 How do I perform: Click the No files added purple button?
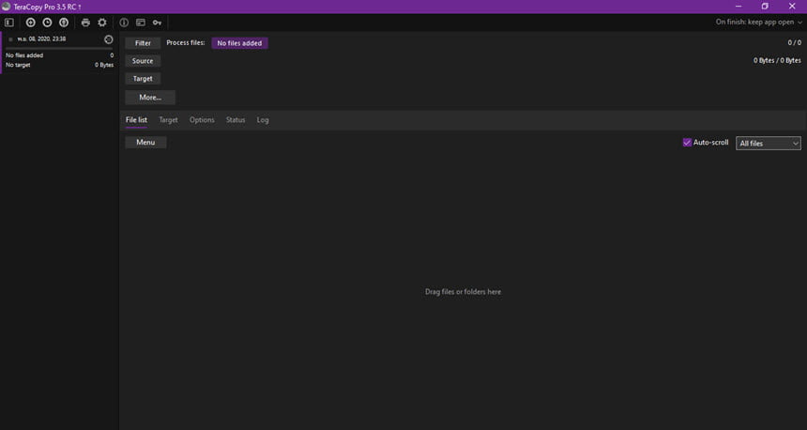pyautogui.click(x=239, y=43)
